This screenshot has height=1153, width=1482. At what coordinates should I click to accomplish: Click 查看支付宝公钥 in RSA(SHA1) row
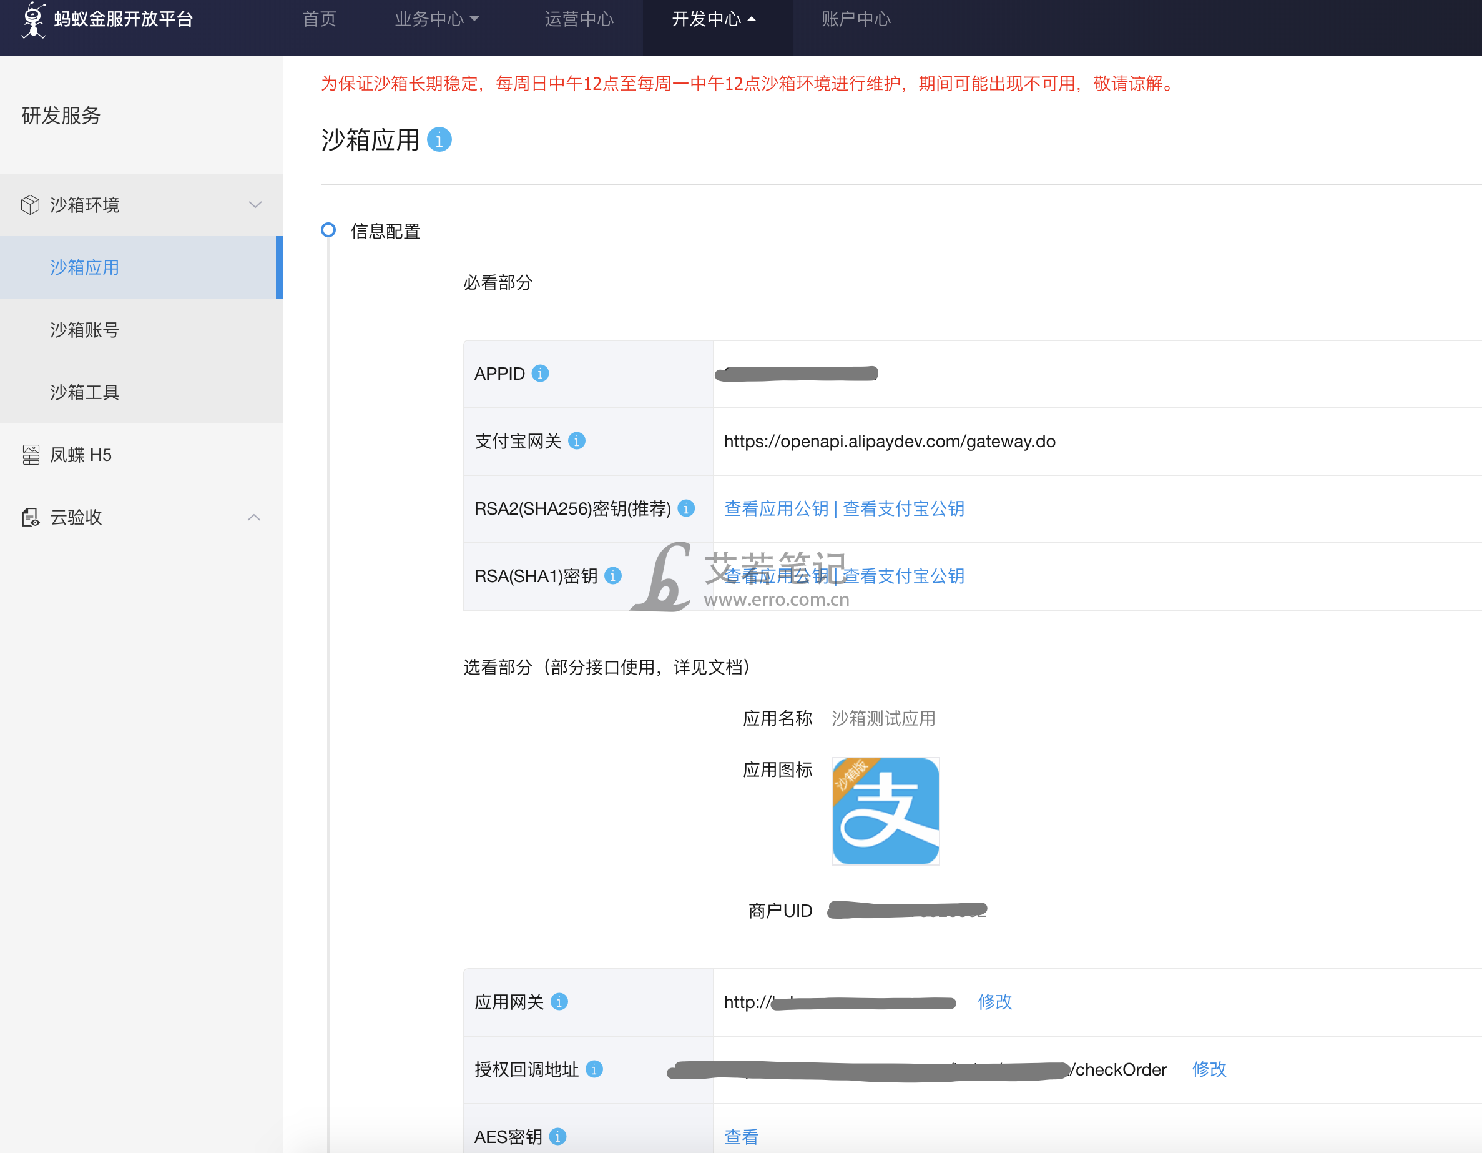tap(903, 576)
